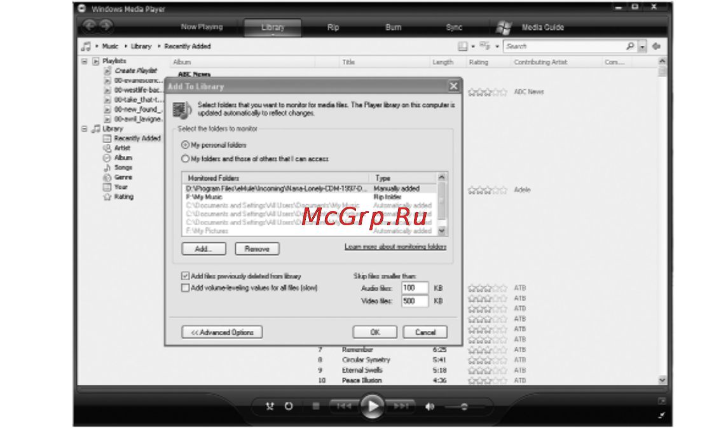Open the view options icon
The height and width of the screenshot is (432, 721).
click(484, 46)
